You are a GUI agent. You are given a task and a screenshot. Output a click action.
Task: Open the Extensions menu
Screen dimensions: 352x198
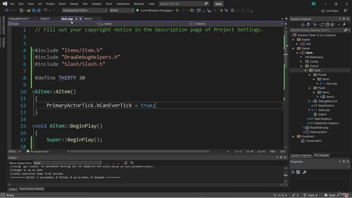123,4
